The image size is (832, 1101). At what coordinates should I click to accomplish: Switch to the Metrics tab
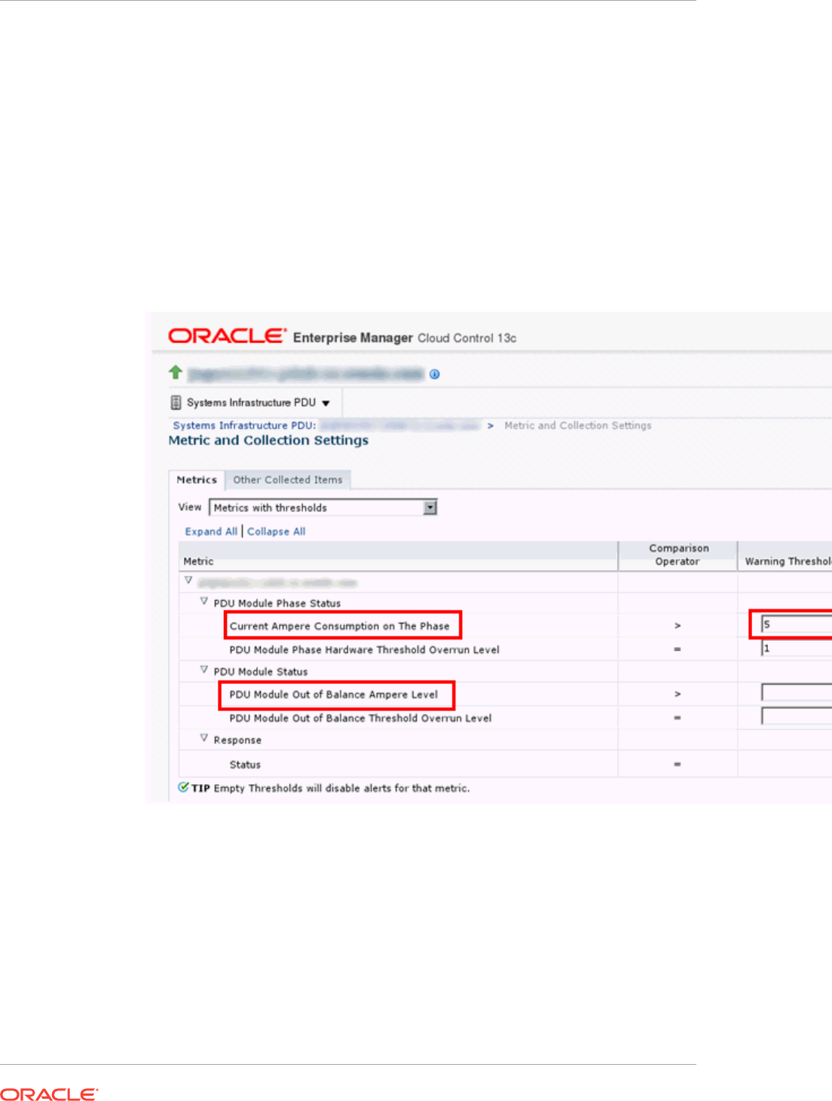coord(197,480)
